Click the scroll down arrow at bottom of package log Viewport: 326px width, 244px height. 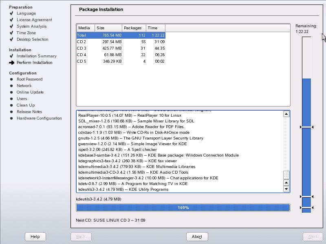tap(286, 189)
